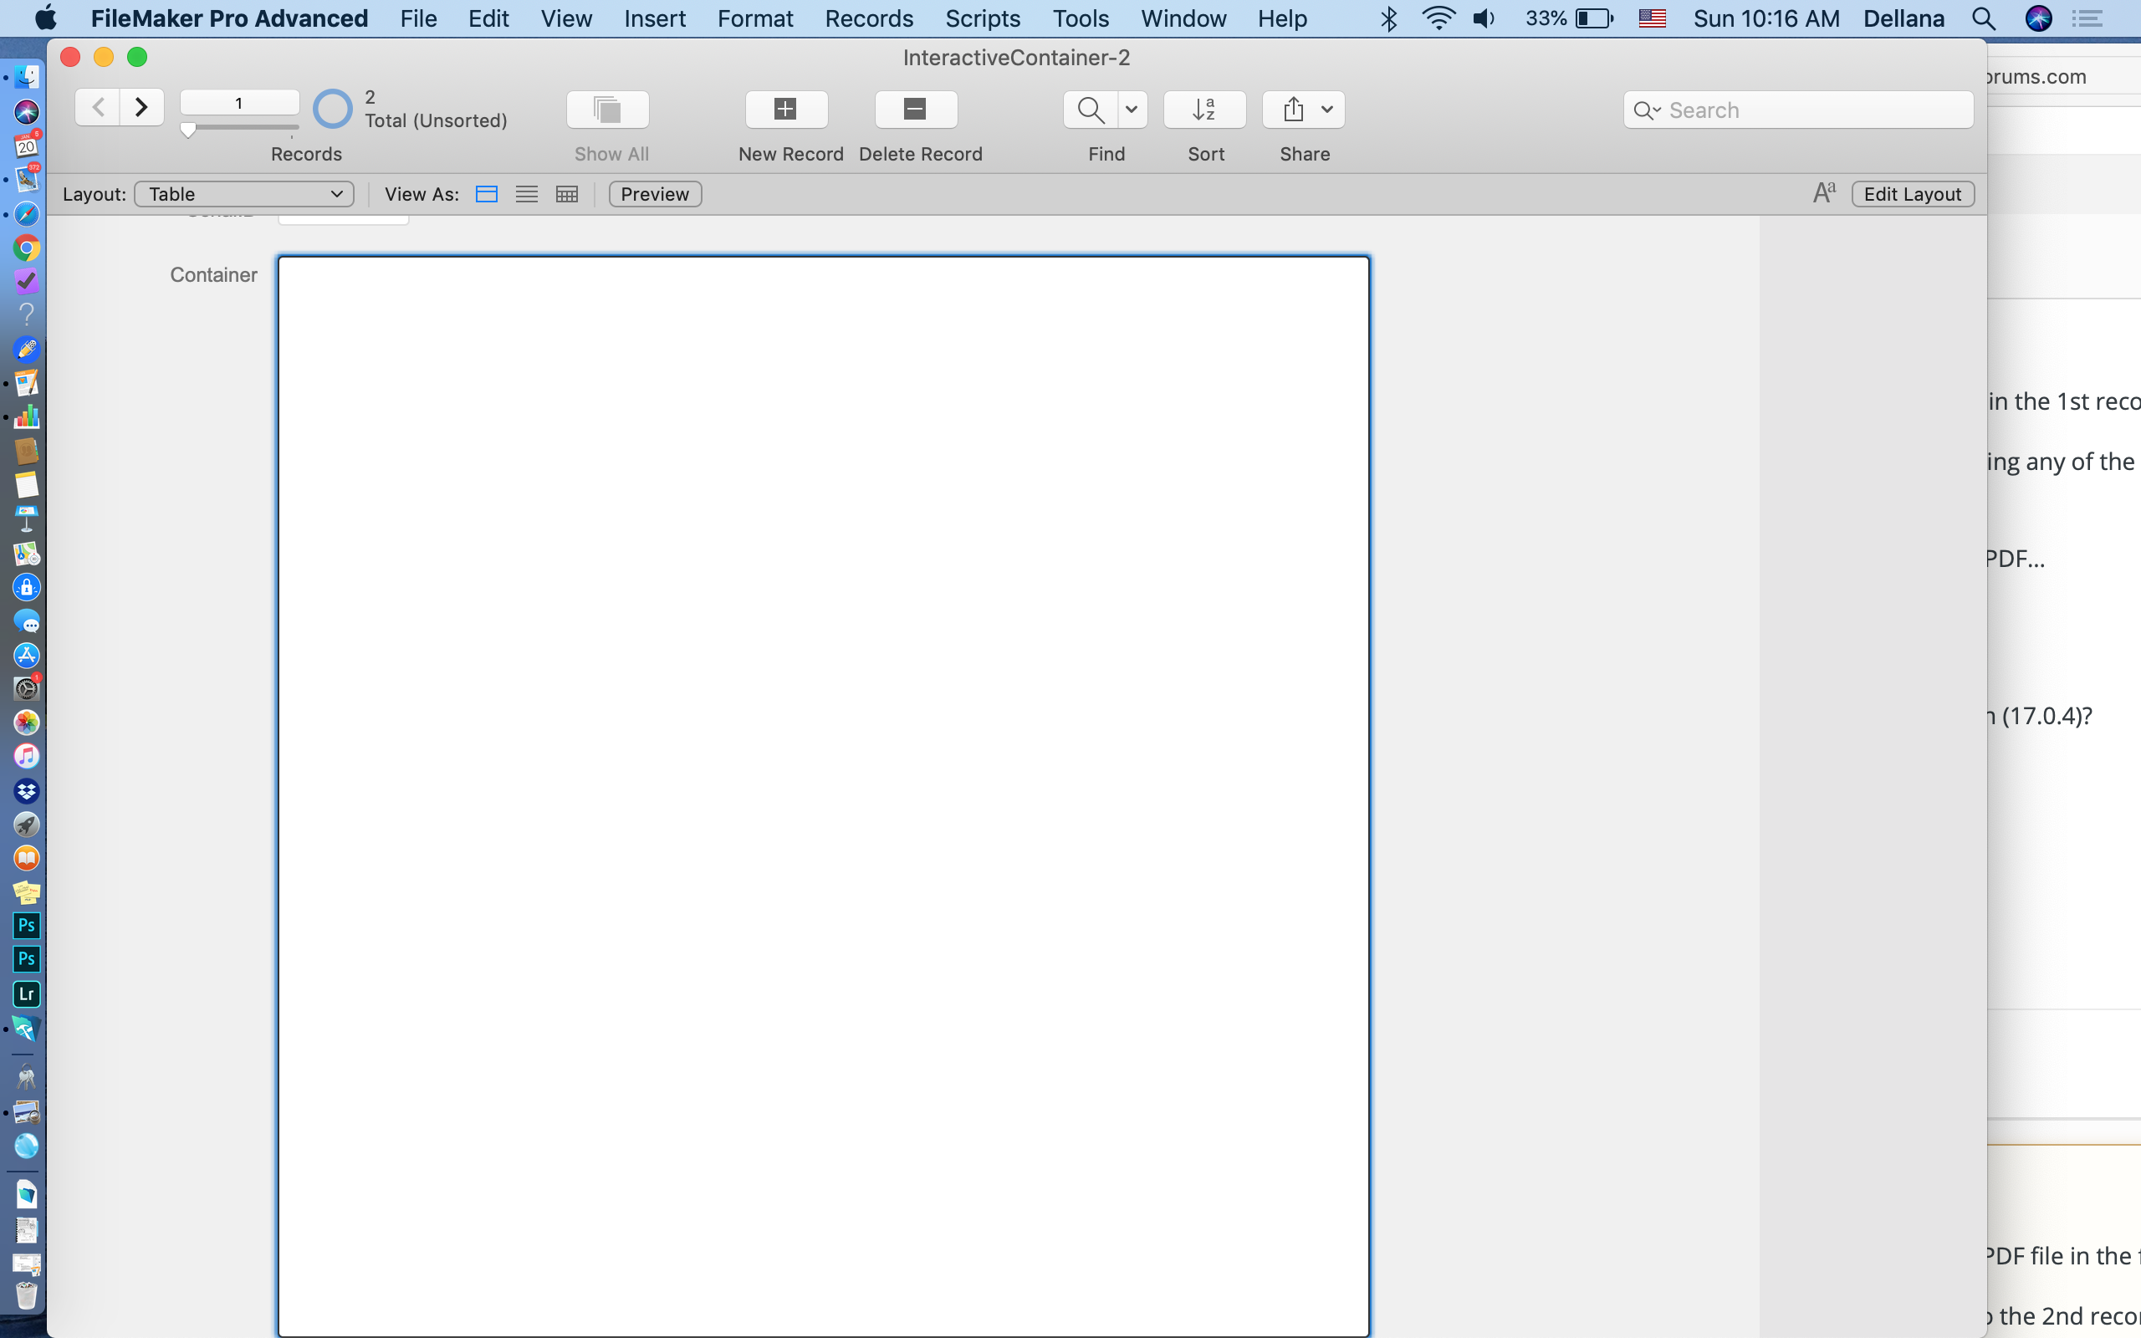
Task: Go to the next record arrow
Action: (141, 108)
